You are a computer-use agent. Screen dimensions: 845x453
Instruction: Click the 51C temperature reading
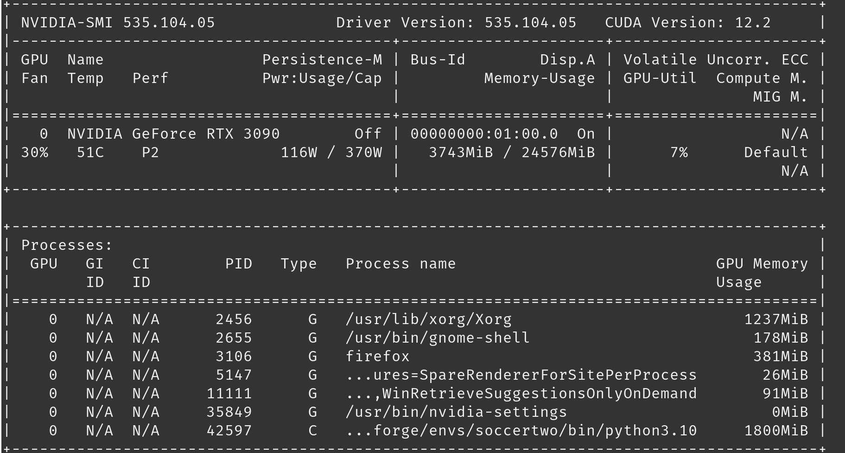(90, 153)
